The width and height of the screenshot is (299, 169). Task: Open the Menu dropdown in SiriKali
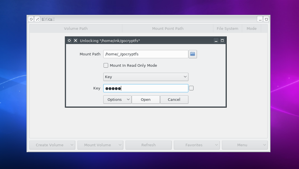[x=245, y=145]
